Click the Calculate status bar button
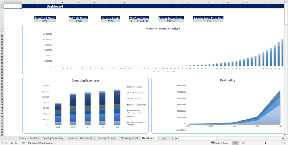The height and width of the screenshot is (145, 288). 15,143
